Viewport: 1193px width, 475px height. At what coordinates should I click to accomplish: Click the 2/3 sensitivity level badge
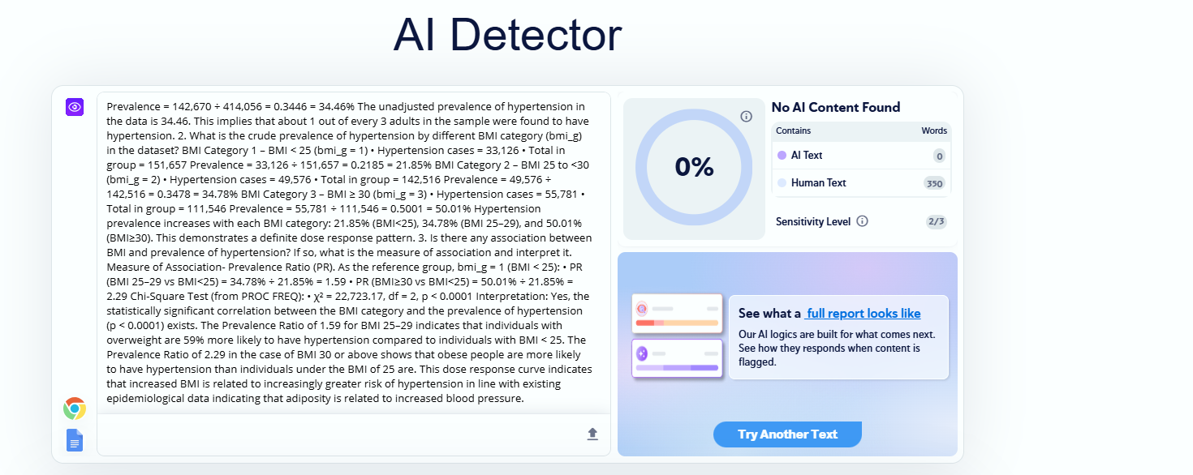(937, 221)
